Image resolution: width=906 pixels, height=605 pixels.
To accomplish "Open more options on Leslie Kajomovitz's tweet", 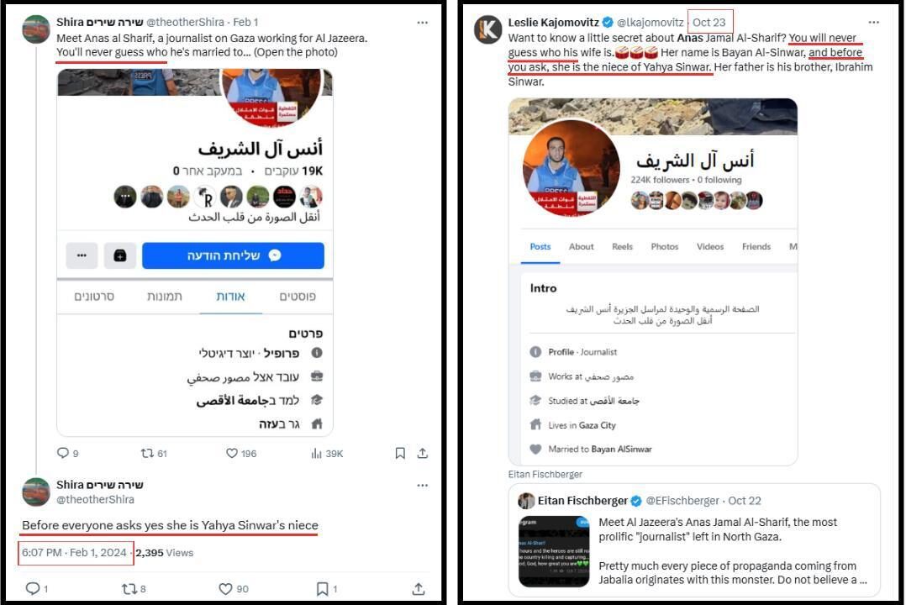I will coord(874,23).
